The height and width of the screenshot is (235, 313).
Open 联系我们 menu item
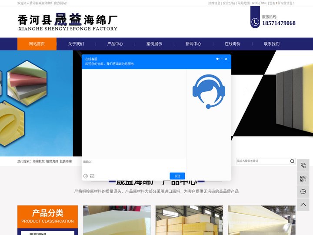pyautogui.click(x=272, y=44)
